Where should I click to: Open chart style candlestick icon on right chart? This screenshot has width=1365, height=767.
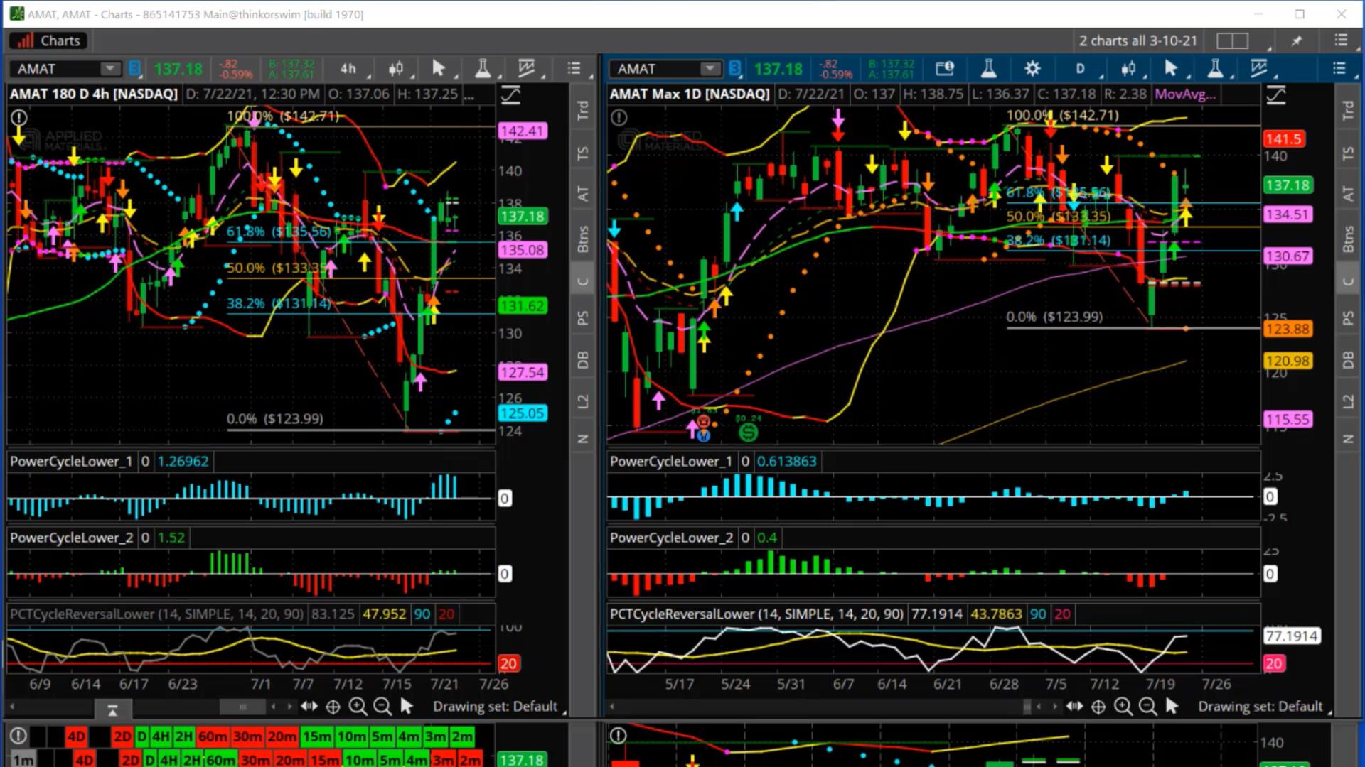tap(1128, 69)
